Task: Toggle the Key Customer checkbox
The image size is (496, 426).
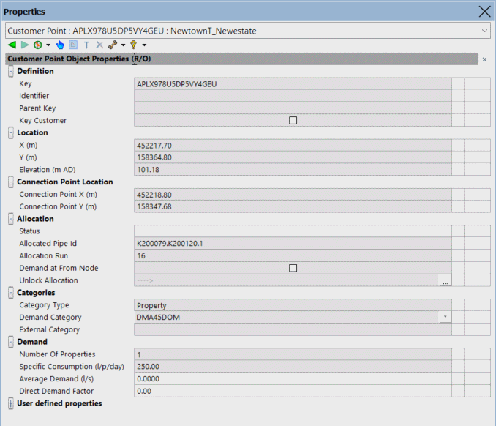Action: (x=293, y=120)
